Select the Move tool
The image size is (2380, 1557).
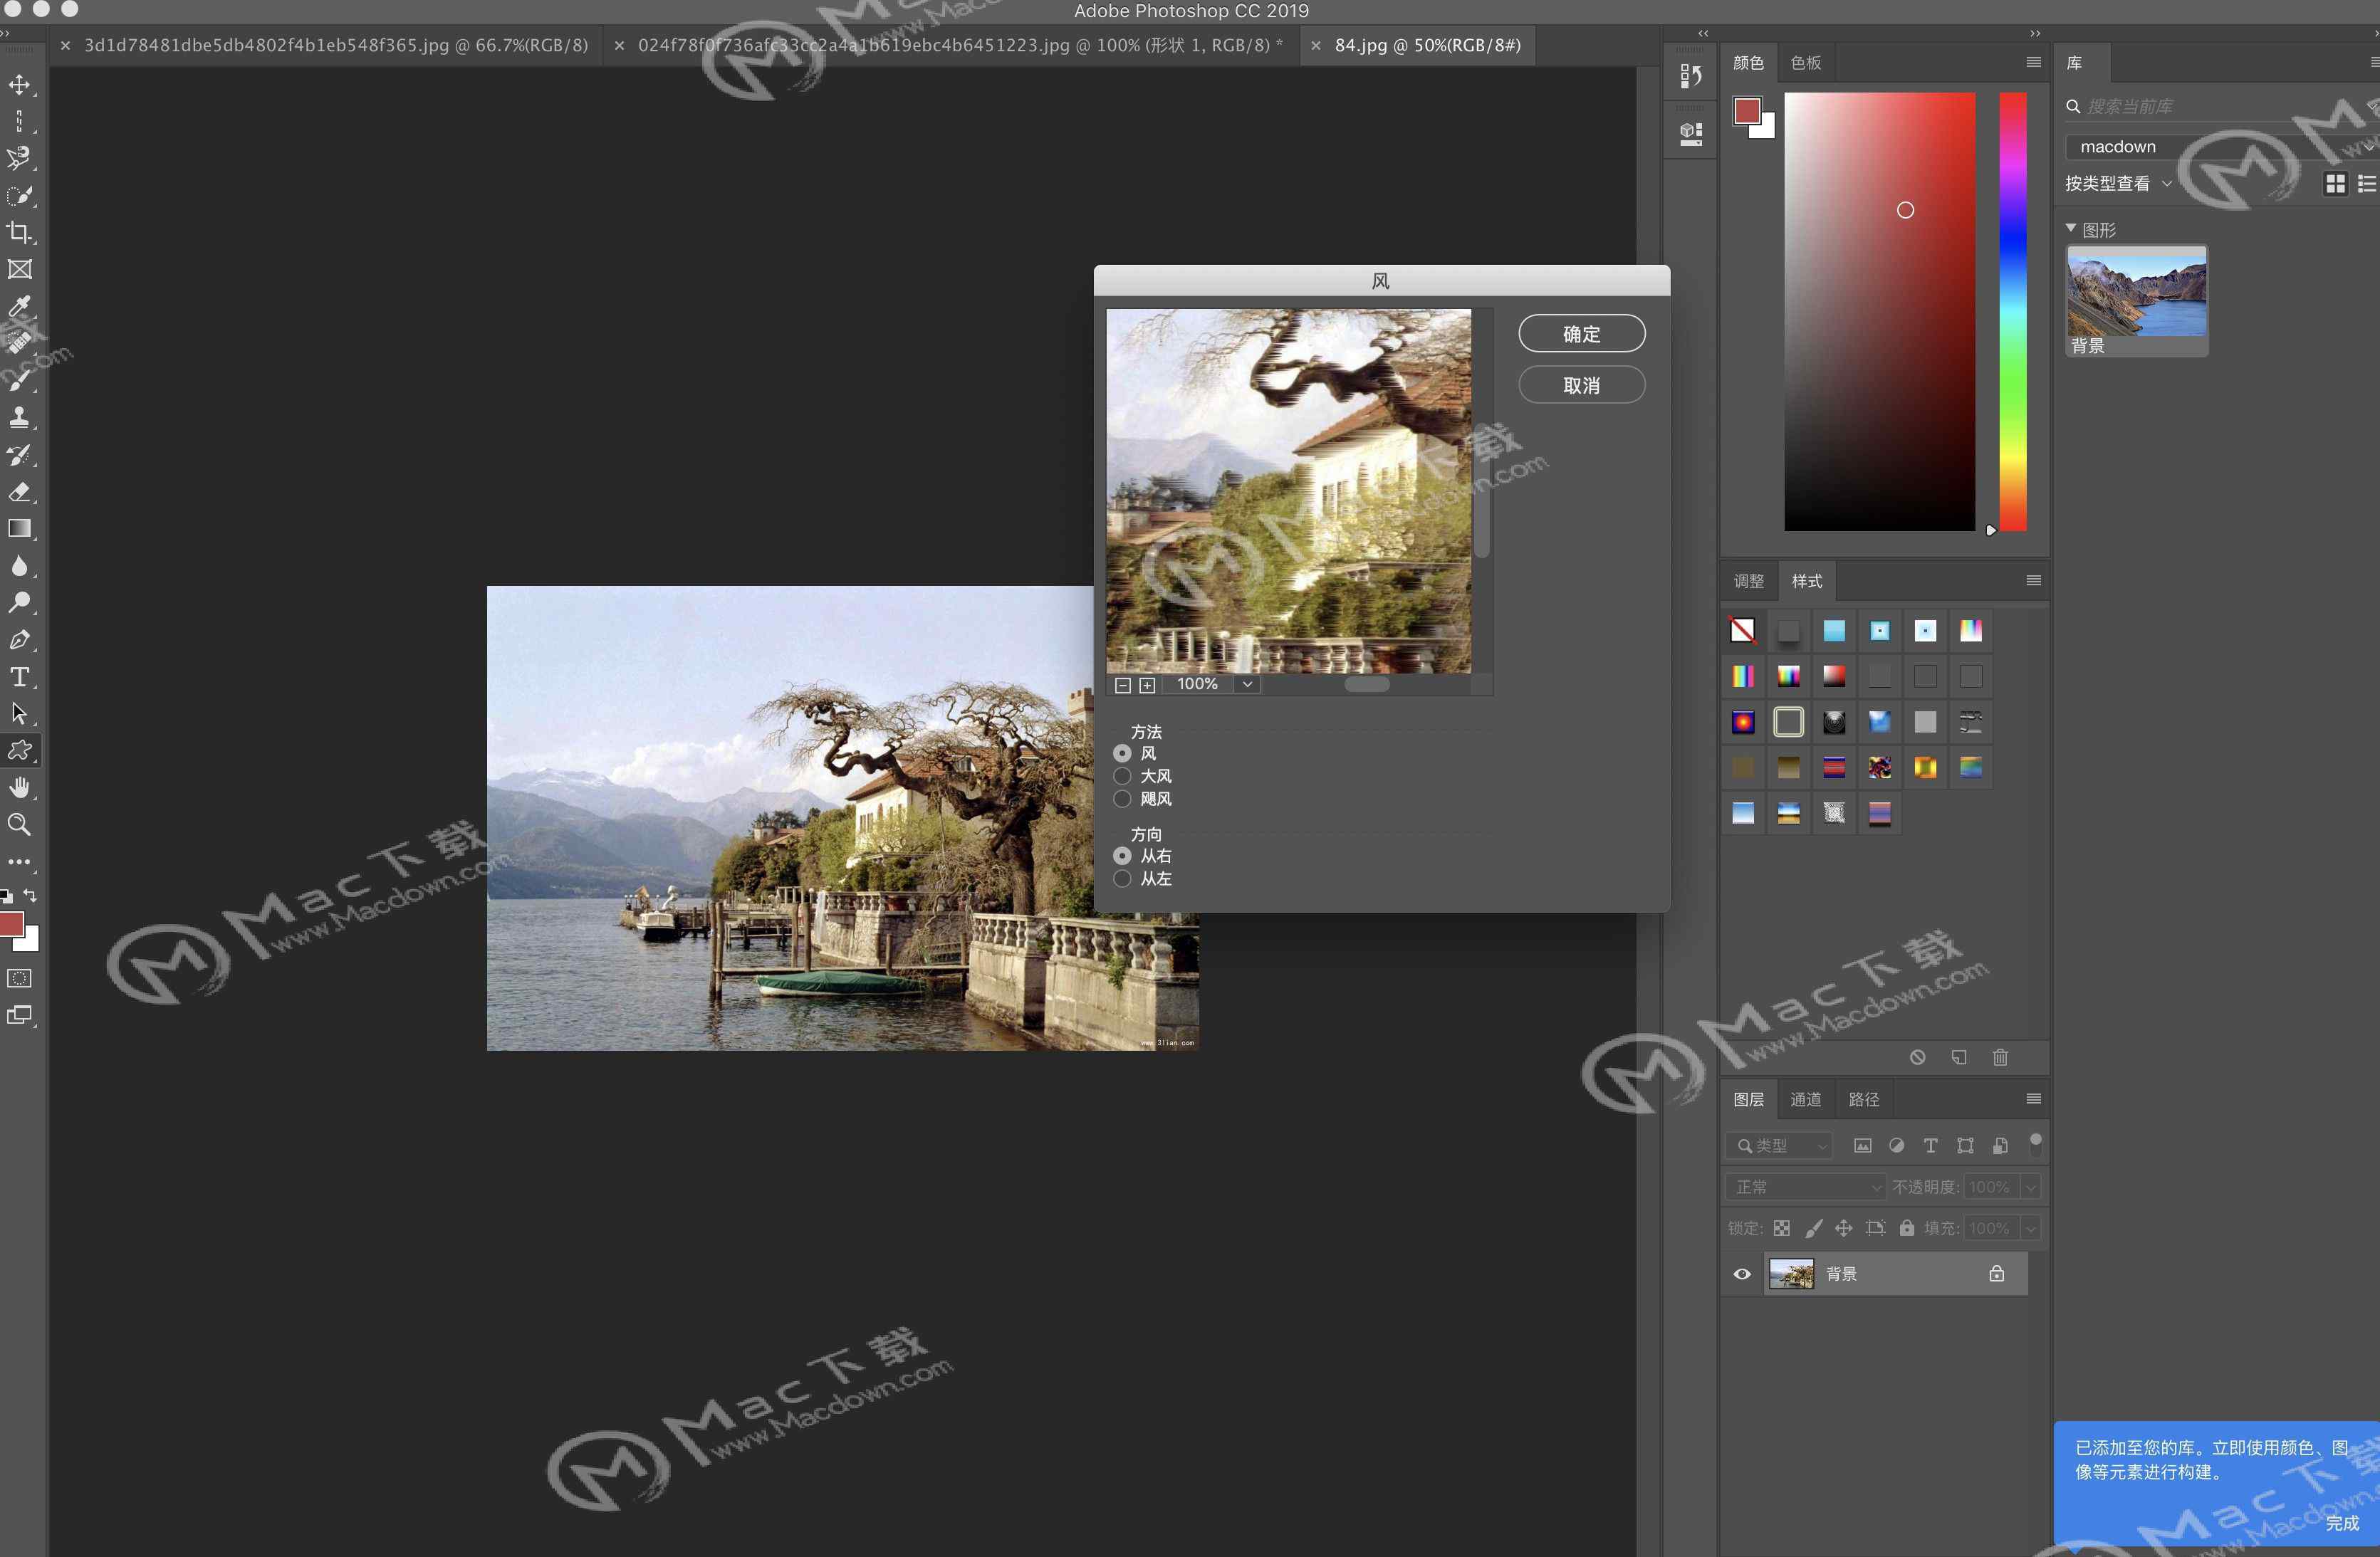(19, 85)
